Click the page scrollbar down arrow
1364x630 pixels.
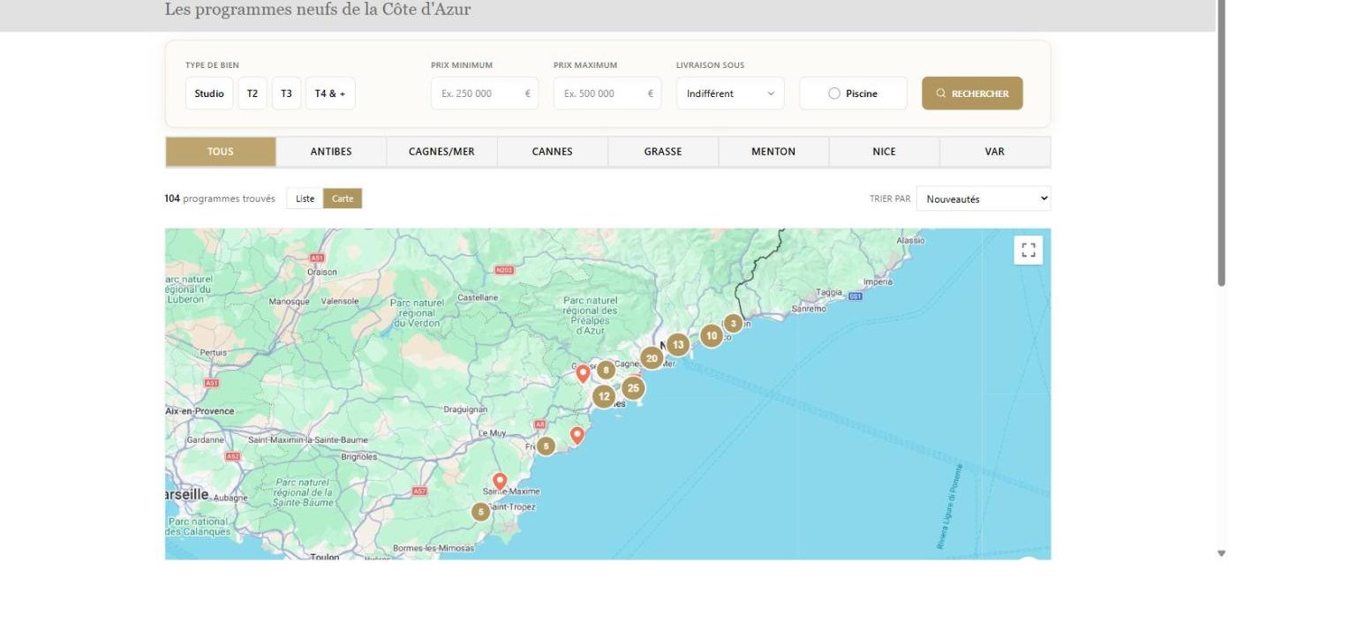point(1222,553)
